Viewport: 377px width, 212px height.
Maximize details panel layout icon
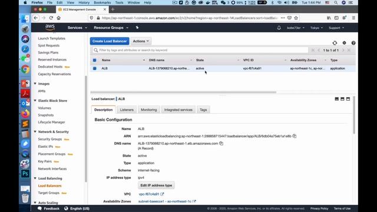point(348,99)
